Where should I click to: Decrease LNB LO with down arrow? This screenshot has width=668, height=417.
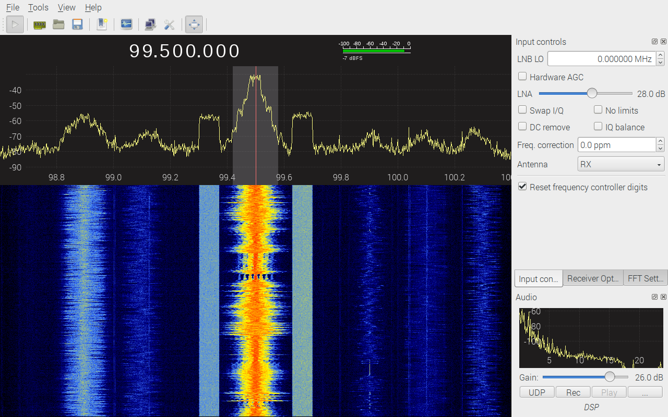[660, 63]
